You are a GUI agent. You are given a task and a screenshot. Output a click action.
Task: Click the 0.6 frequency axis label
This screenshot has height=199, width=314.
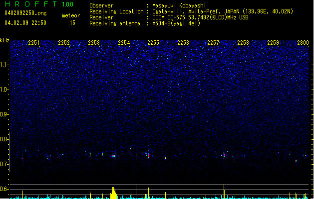[x=4, y=189]
